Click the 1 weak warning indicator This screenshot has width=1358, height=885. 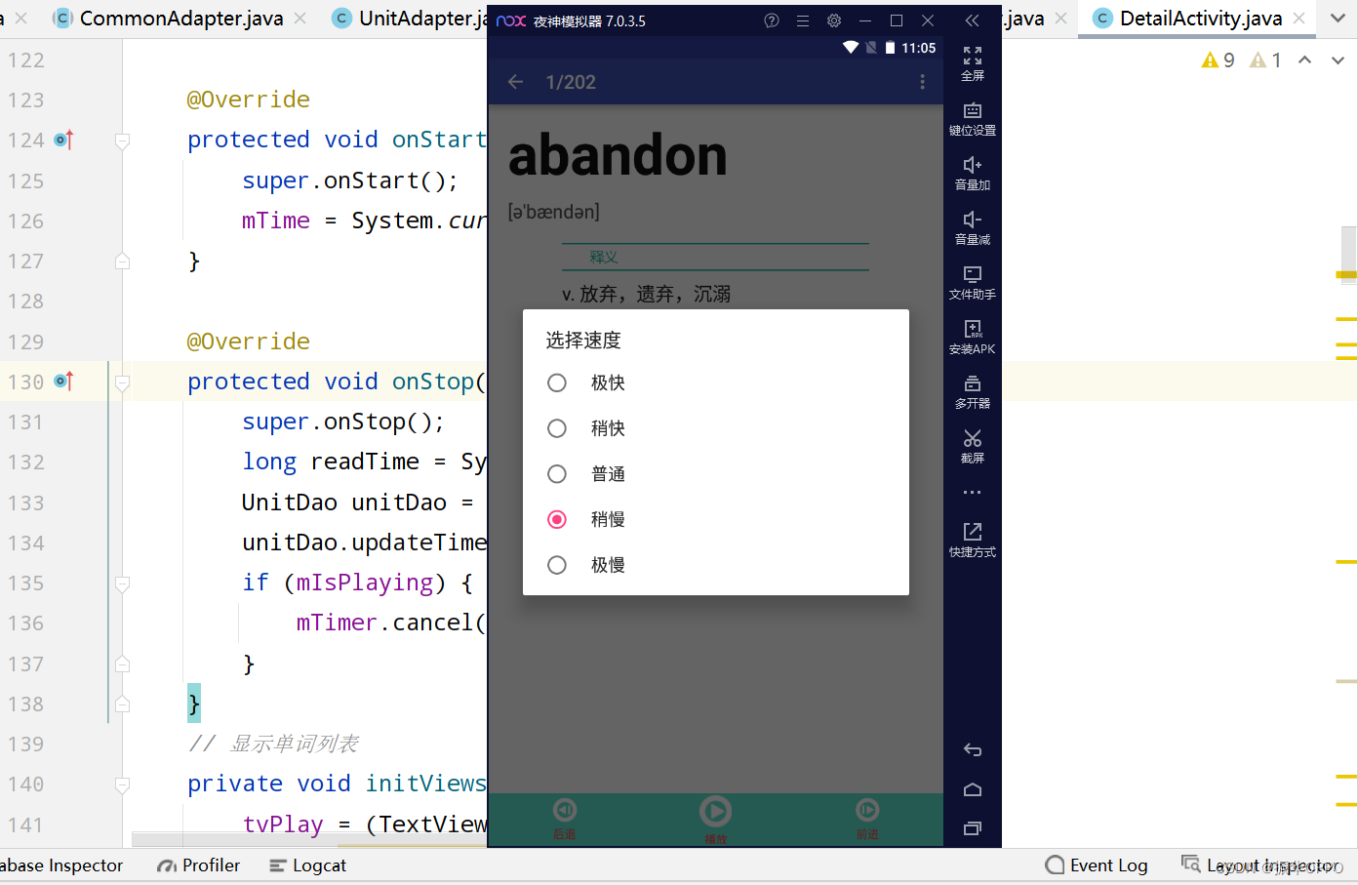pos(1265,60)
